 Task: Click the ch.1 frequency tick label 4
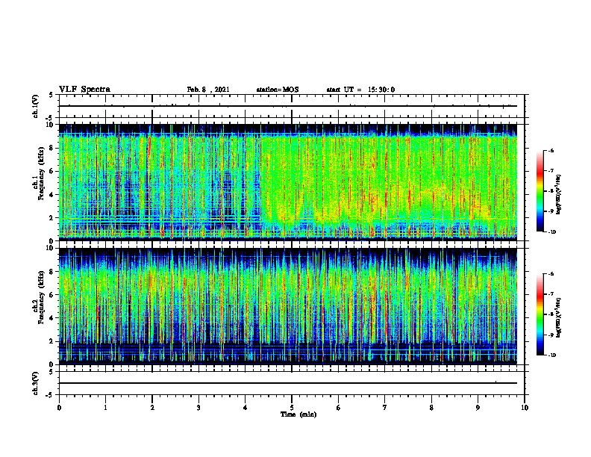pos(51,195)
